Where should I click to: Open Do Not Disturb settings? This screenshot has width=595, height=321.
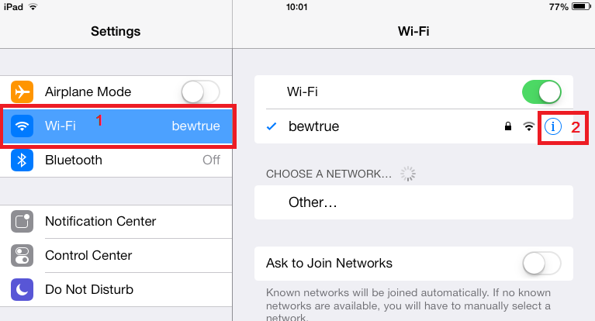coord(116,289)
